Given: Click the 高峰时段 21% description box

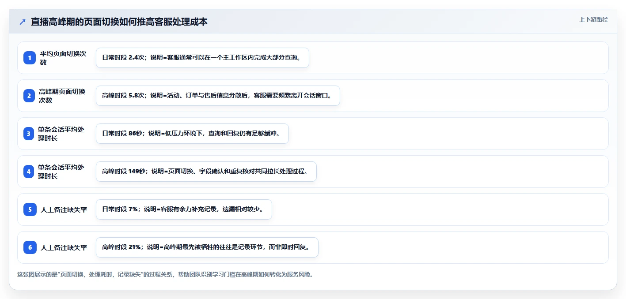Looking at the screenshot, I should pyautogui.click(x=207, y=247).
